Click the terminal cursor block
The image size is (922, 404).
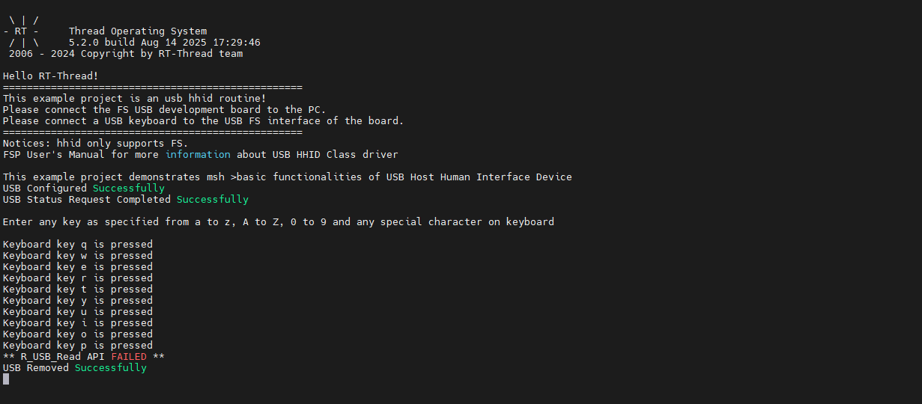(6, 379)
